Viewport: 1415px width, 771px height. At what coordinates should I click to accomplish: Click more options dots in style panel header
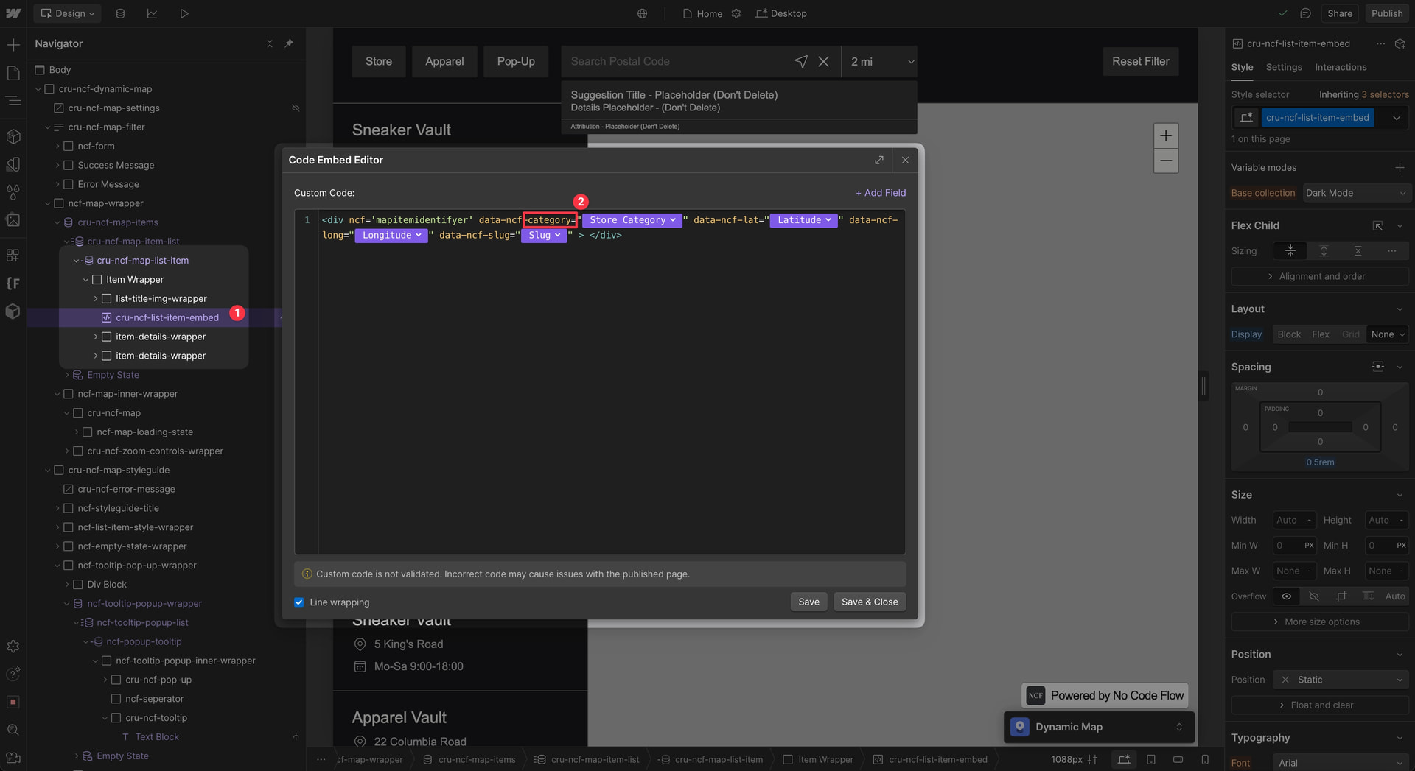pos(1380,43)
